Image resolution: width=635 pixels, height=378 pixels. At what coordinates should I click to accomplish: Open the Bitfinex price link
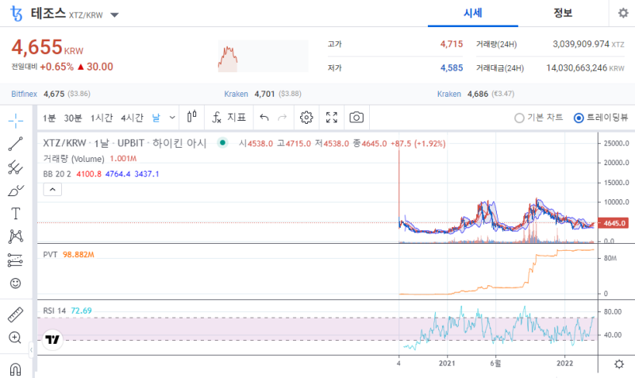click(x=24, y=94)
